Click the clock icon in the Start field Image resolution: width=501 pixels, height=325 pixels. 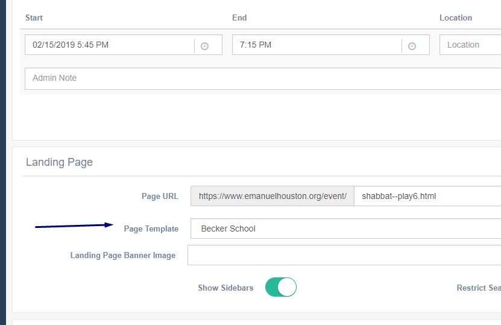(204, 46)
